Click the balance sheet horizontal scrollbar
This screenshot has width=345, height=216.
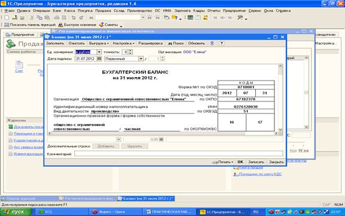tap(163, 133)
